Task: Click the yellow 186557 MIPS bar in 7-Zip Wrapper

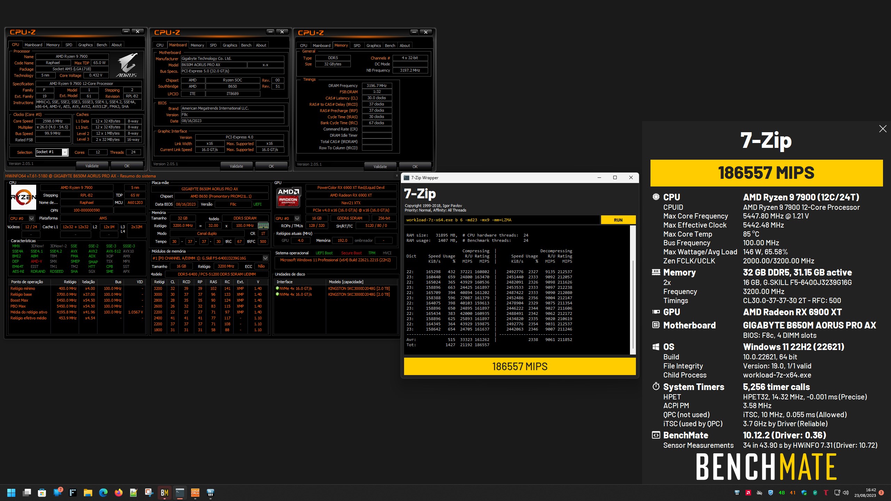Action: 520,366
